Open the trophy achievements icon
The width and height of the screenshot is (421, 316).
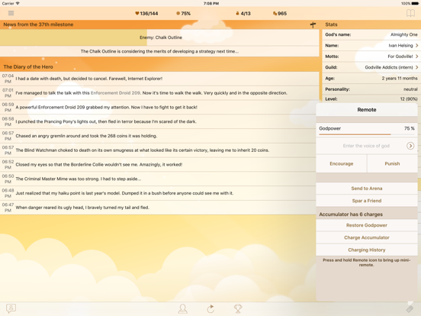pos(238,308)
